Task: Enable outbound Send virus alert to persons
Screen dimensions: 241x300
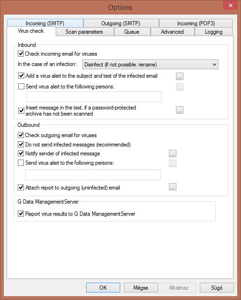Action: [x=21, y=162]
